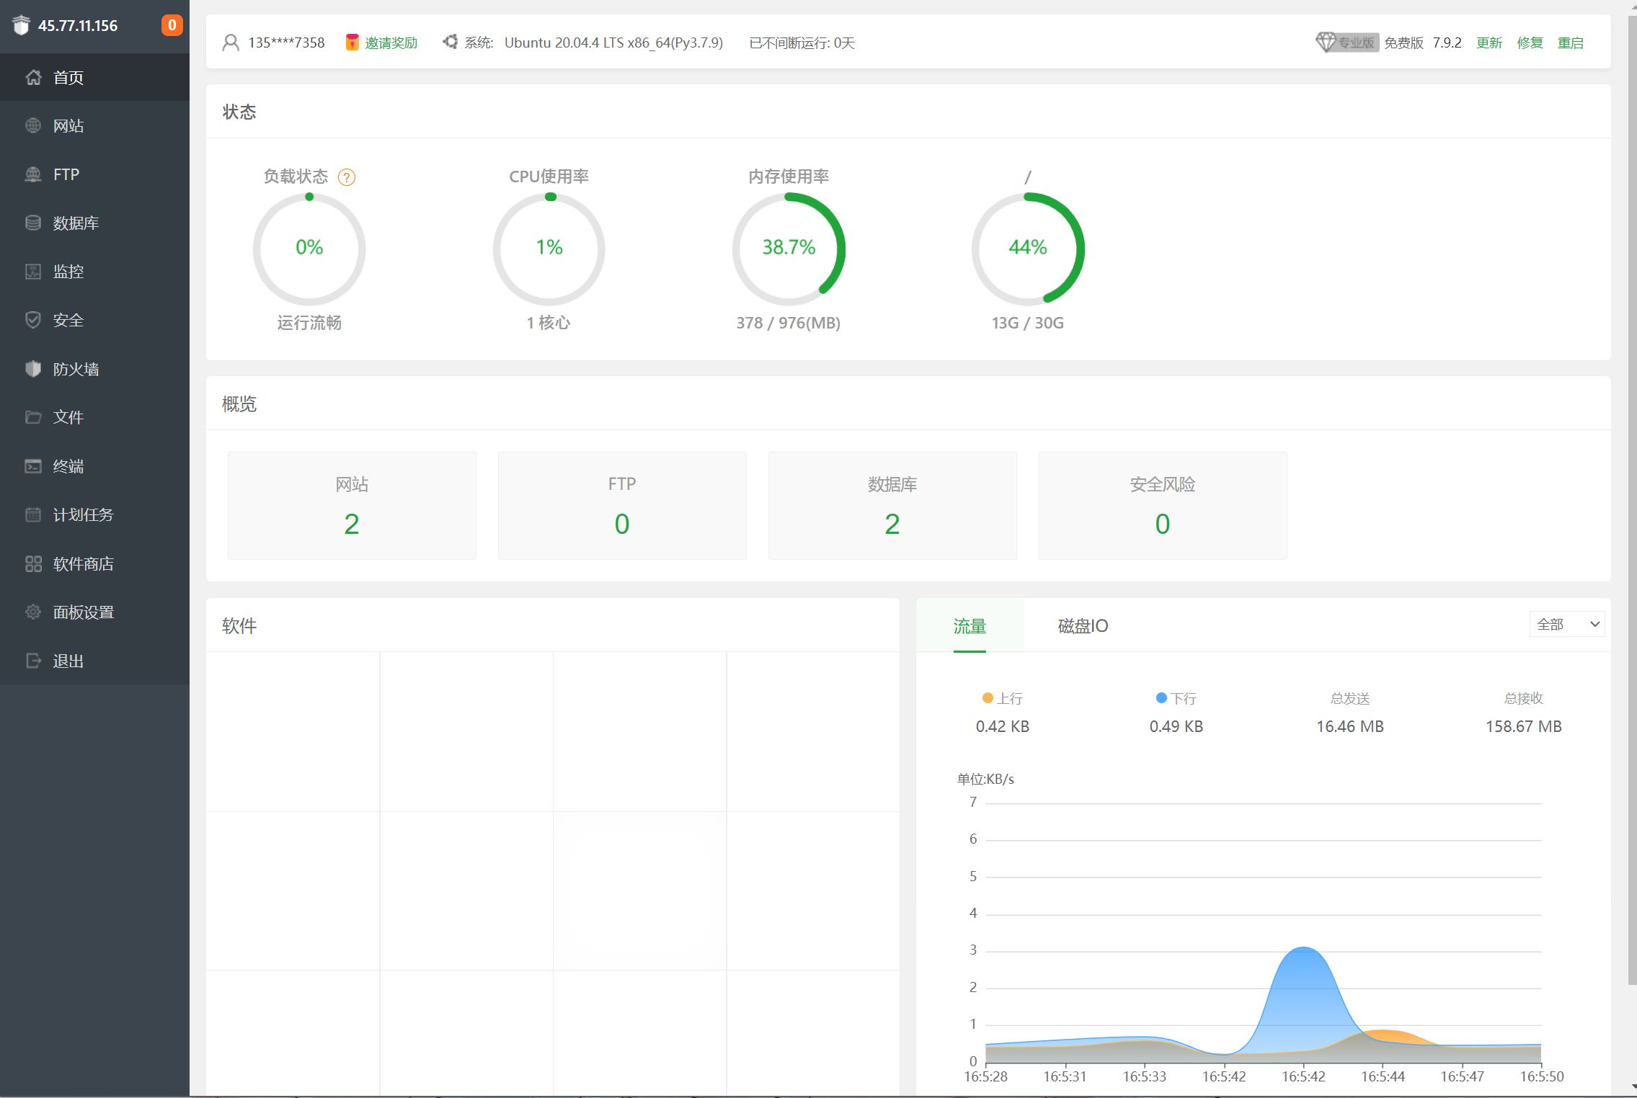Click the gift icon beside 邀请奖励

point(352,43)
